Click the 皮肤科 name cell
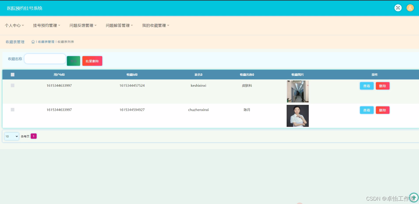The height and width of the screenshot is (204, 419). 247,86
